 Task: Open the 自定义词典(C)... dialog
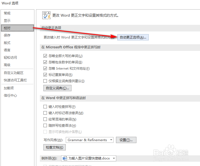click(57, 88)
